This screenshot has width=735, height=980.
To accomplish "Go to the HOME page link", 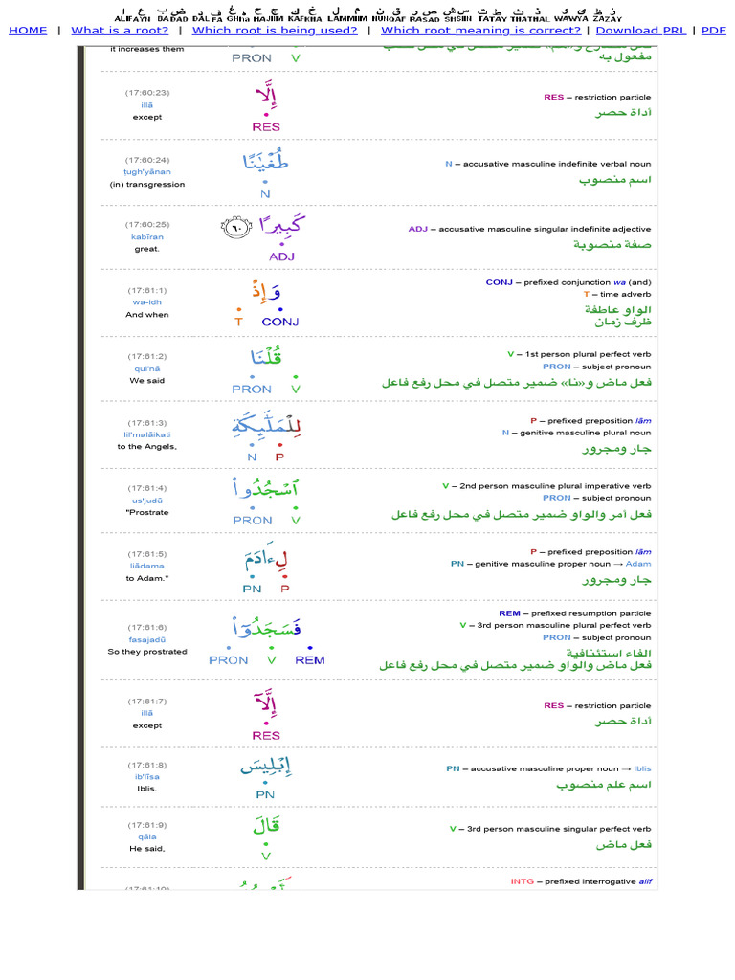I will pyautogui.click(x=28, y=31).
